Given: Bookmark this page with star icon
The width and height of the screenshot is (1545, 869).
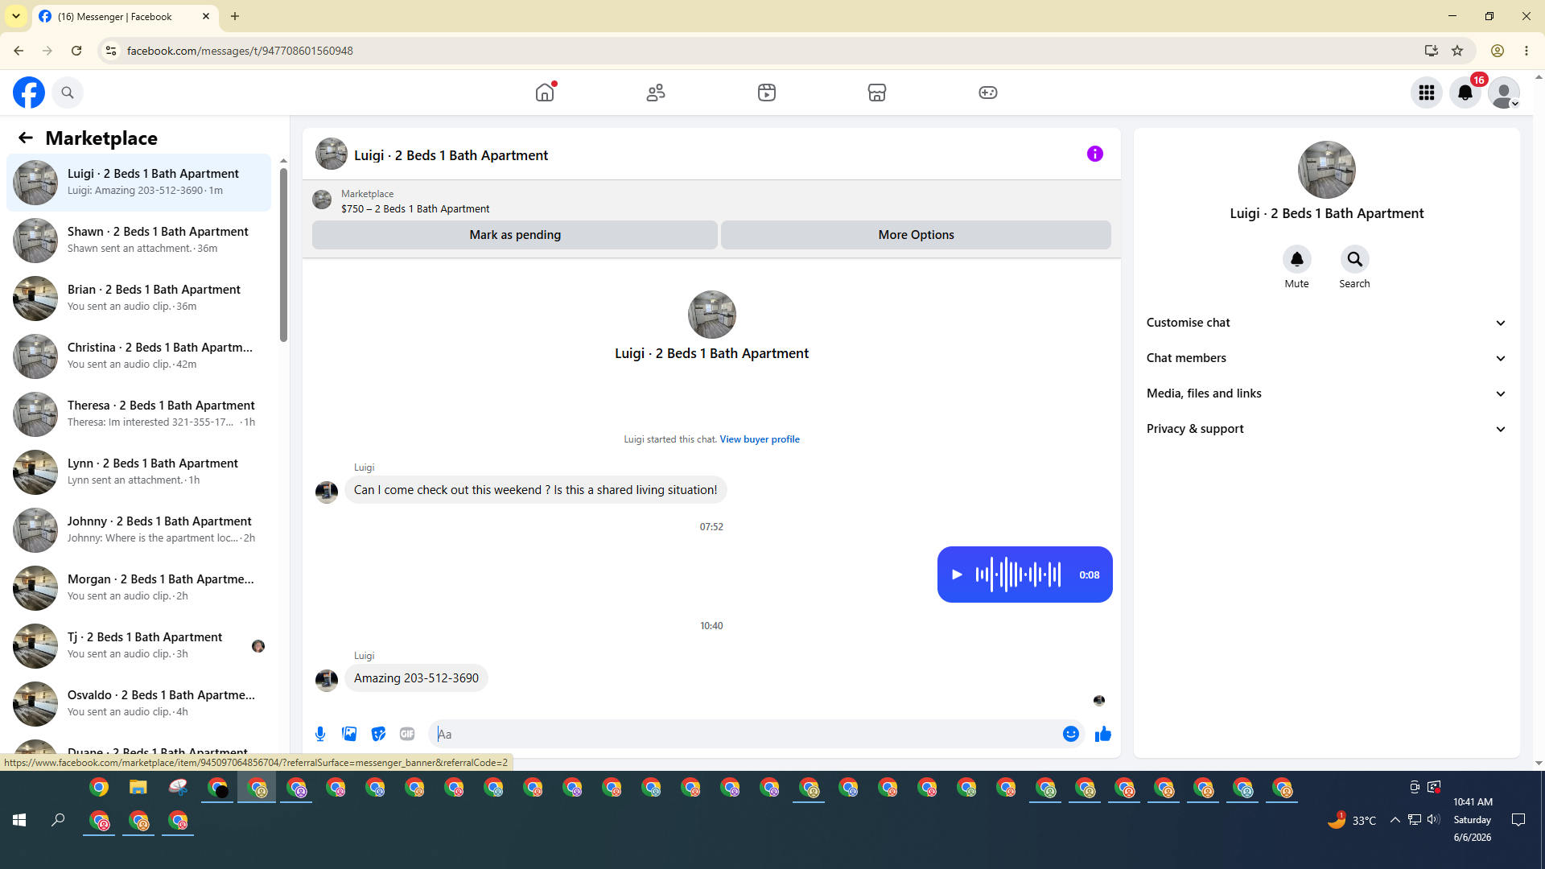Looking at the screenshot, I should pyautogui.click(x=1457, y=51).
